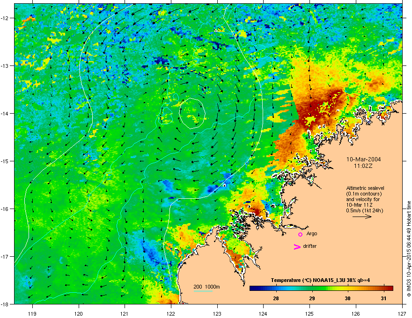Click the latitude label -16
412x318 pixels.
click(5, 209)
